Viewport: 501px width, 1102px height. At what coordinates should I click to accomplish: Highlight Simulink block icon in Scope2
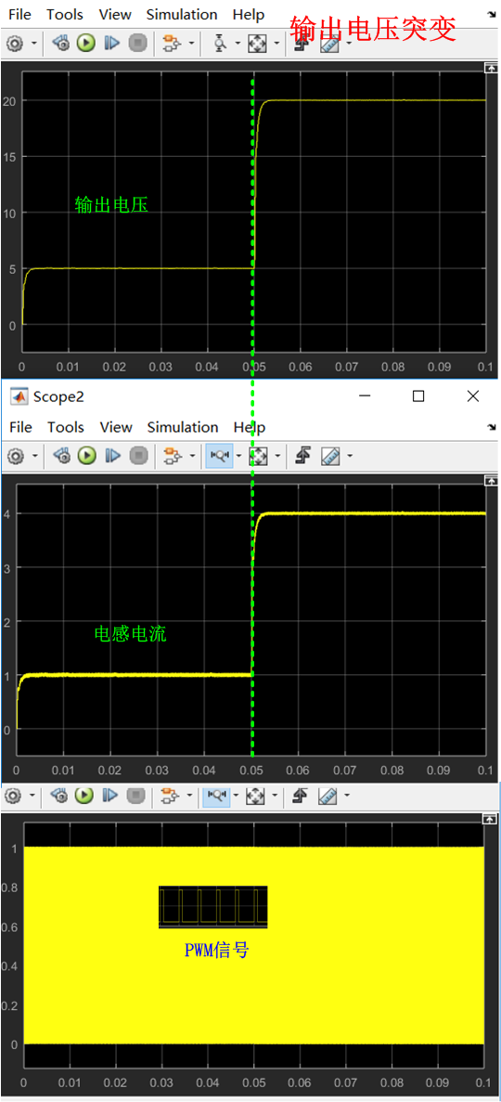(x=171, y=456)
